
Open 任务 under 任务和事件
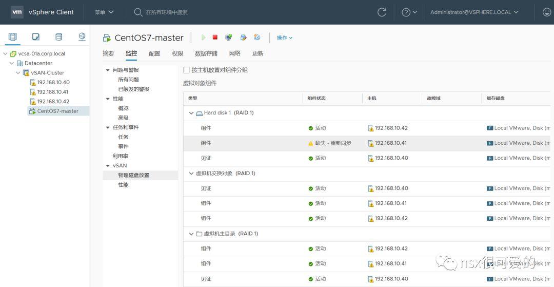click(x=123, y=137)
